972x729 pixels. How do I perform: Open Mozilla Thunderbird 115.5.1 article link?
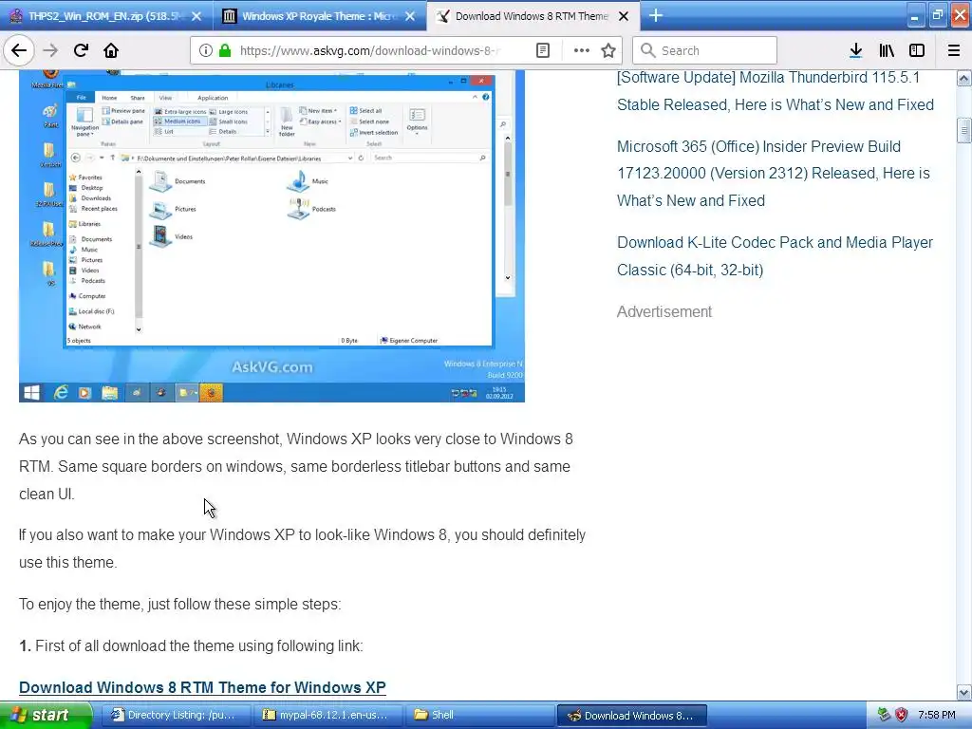click(x=775, y=90)
